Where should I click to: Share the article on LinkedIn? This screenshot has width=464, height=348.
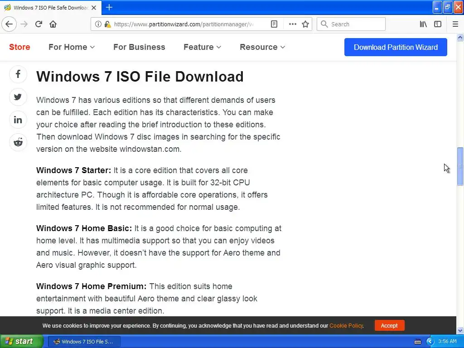18,120
